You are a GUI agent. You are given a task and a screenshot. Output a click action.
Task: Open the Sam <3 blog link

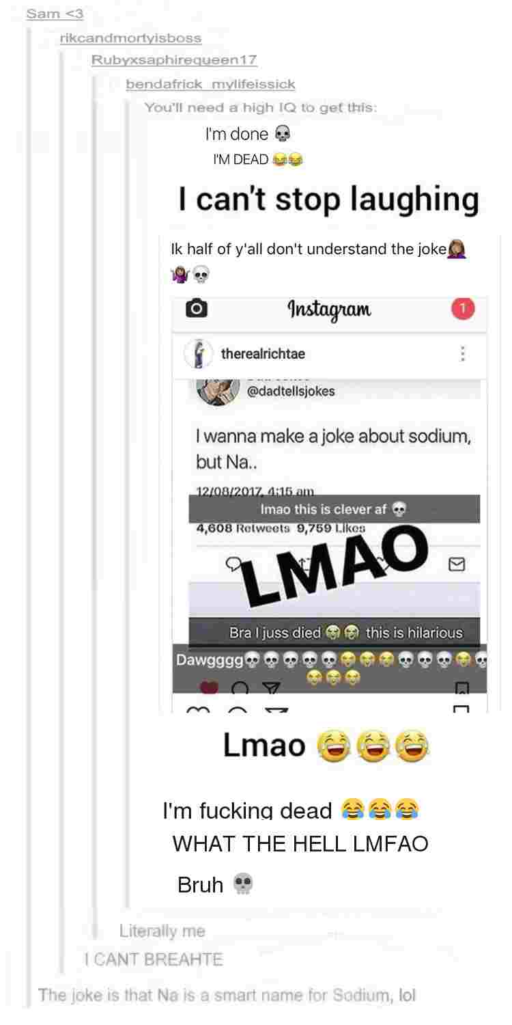[x=55, y=14]
